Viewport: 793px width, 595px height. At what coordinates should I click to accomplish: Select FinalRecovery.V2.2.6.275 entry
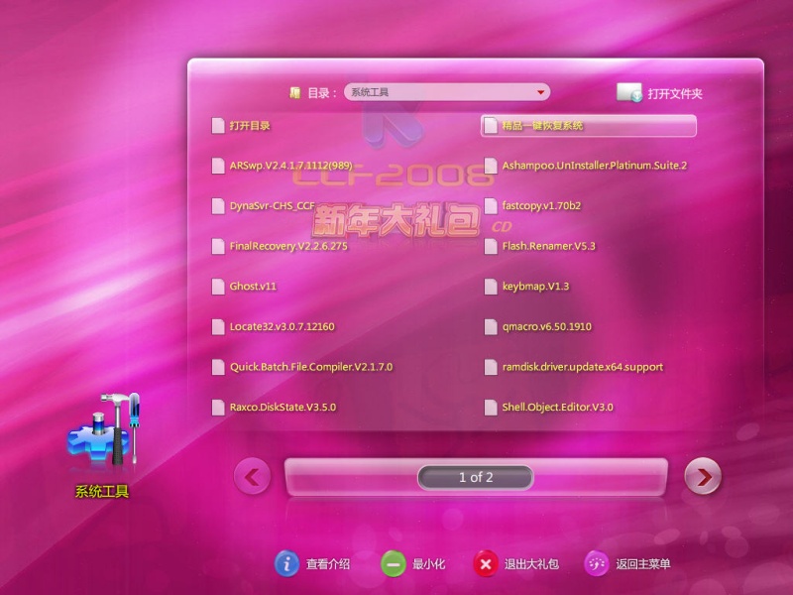point(287,246)
